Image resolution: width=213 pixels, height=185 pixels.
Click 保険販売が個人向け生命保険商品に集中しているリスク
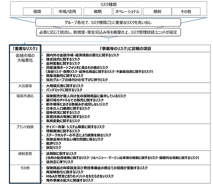pyautogui.click(x=86, y=96)
